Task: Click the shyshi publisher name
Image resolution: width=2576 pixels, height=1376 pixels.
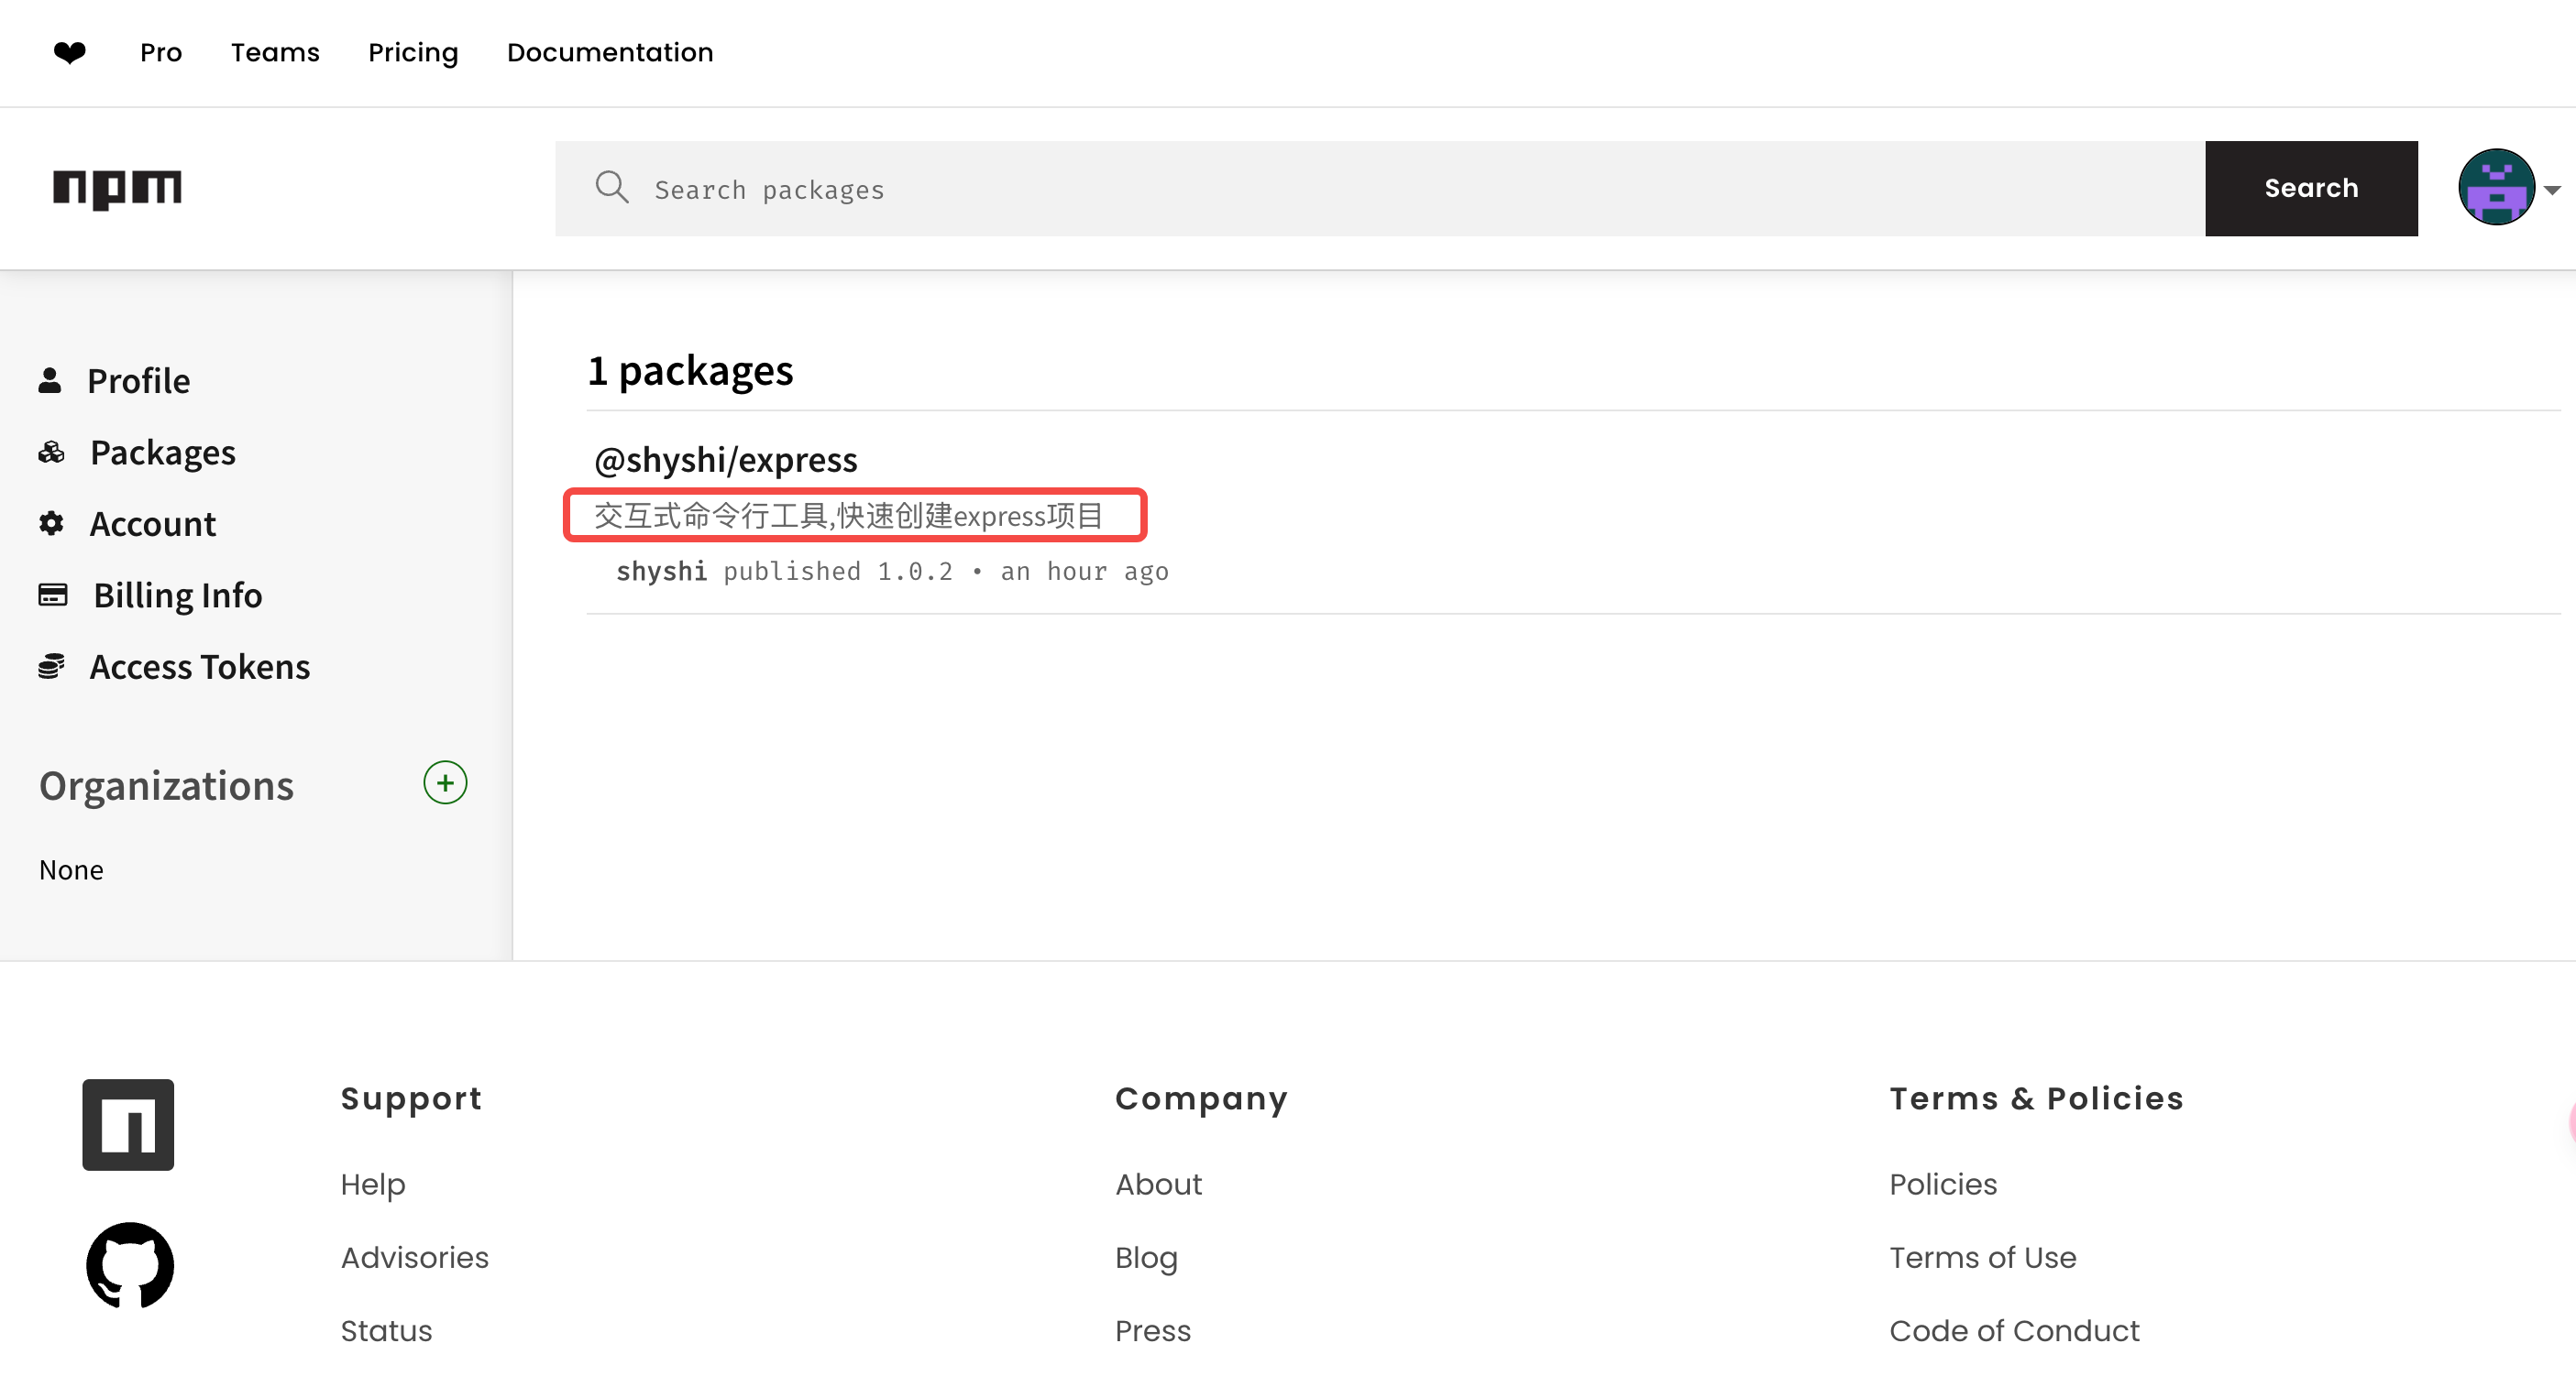Action: (661, 571)
